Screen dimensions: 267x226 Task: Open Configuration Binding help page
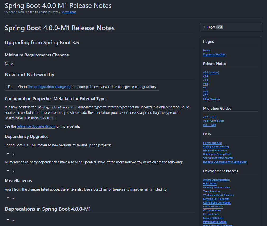coord(216,146)
